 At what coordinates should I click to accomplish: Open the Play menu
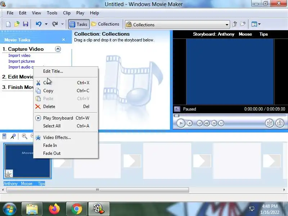click(80, 13)
